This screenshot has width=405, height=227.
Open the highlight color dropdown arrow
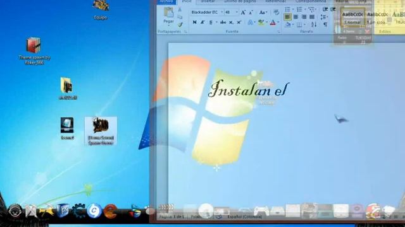(266, 23)
